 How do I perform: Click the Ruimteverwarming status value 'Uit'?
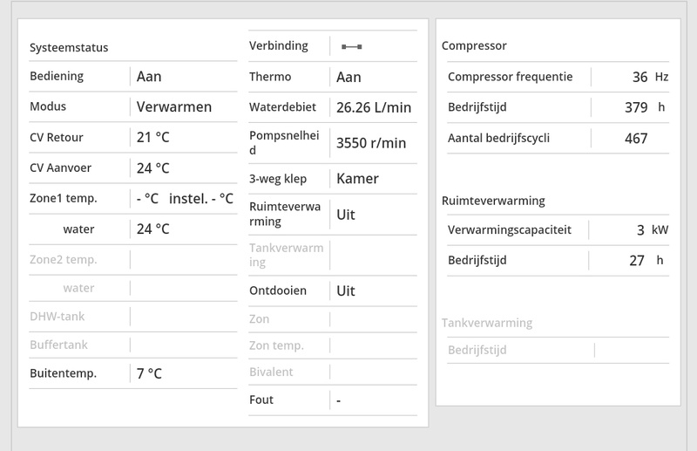pyautogui.click(x=346, y=215)
